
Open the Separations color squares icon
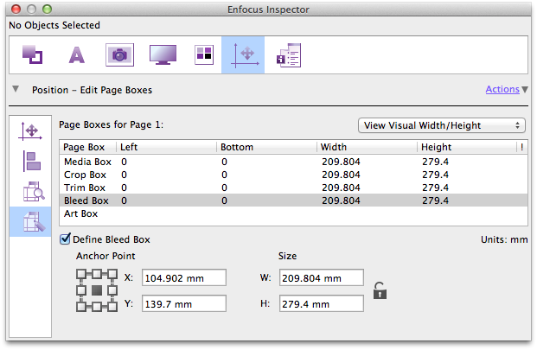click(204, 54)
